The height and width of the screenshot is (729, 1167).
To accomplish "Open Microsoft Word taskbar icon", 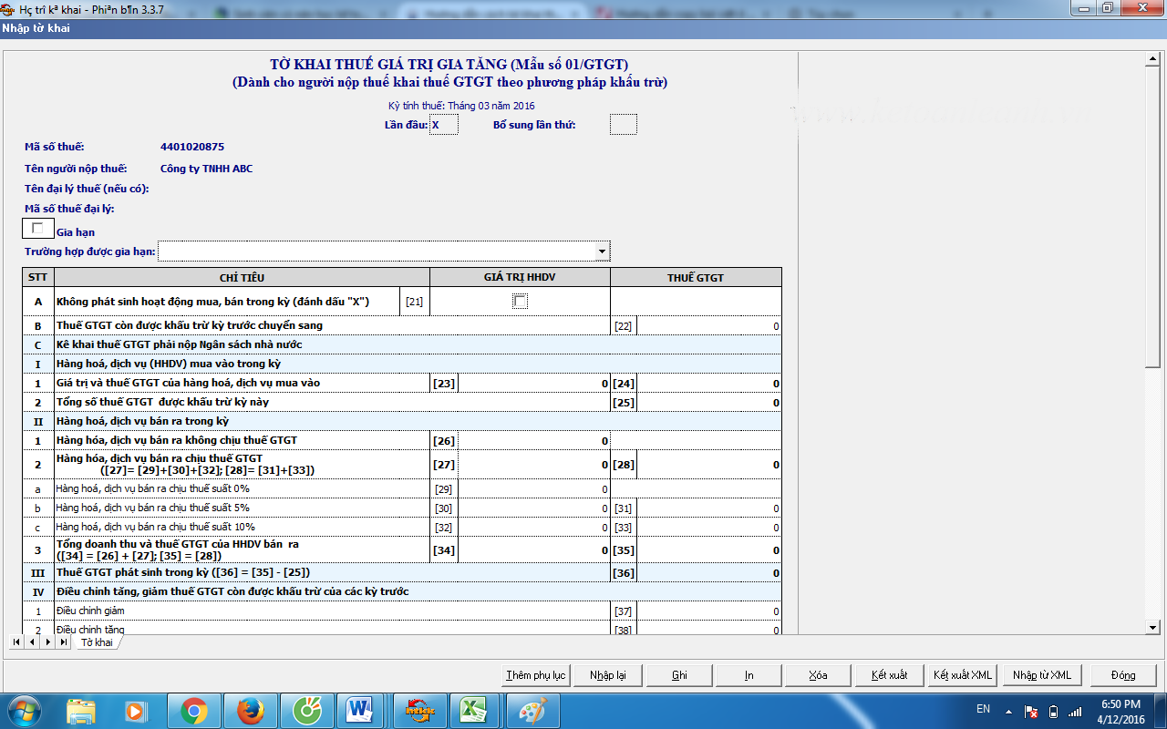I will click(359, 710).
